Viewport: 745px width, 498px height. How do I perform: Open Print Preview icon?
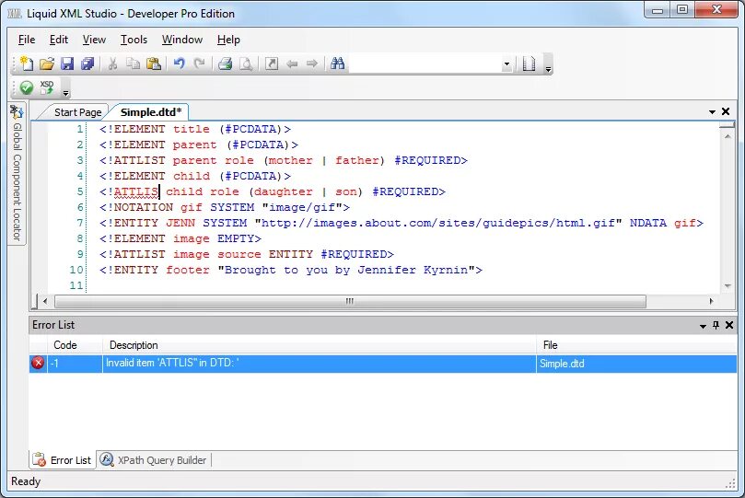[x=246, y=64]
